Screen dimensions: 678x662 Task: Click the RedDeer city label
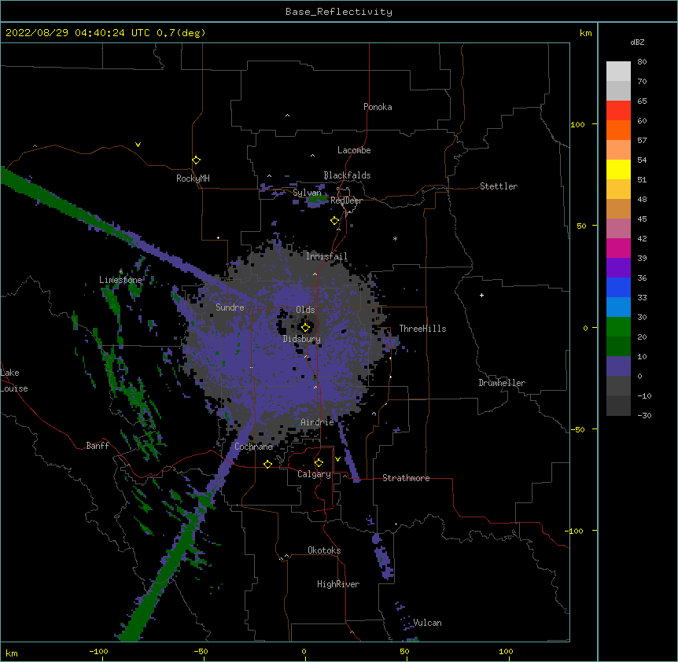[x=346, y=200]
